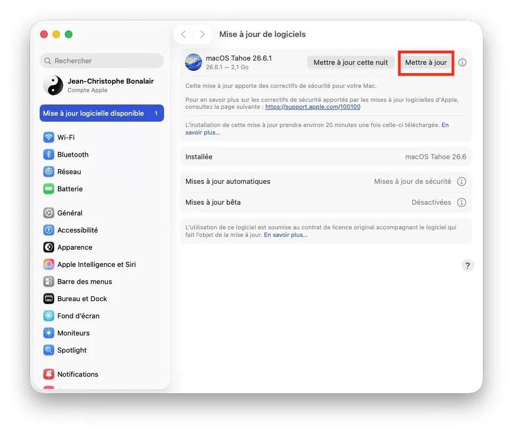
Task: Go back with the left chevron
Action: pyautogui.click(x=184, y=34)
